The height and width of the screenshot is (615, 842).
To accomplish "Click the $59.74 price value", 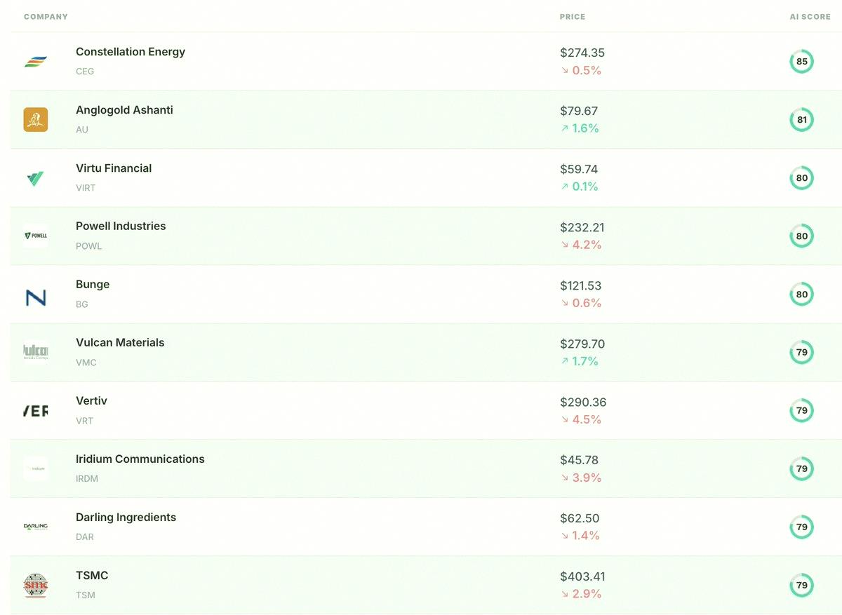I will coord(579,170).
